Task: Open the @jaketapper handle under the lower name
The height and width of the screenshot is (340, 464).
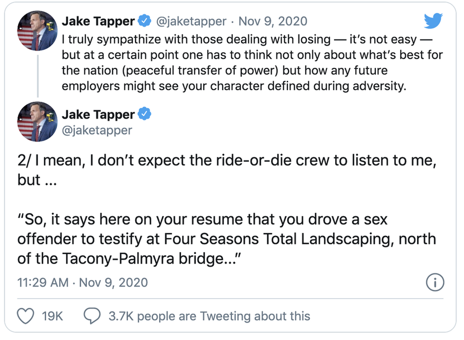Action: [x=97, y=130]
